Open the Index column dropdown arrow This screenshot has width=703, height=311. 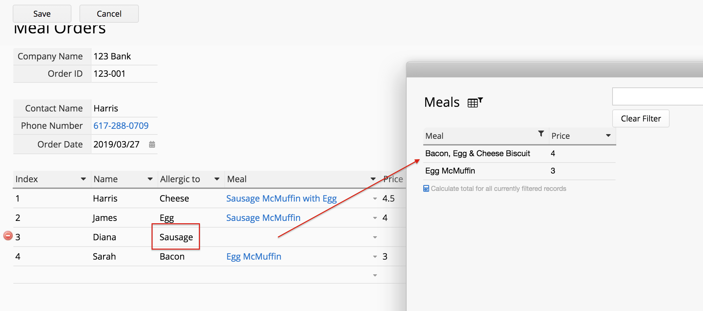(x=83, y=179)
